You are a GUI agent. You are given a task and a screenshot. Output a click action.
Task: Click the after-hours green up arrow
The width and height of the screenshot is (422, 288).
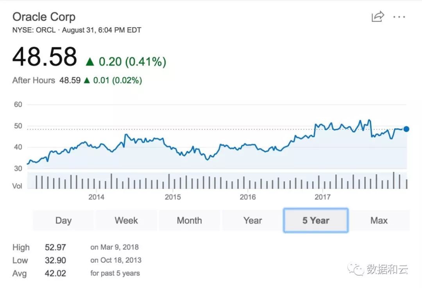[87, 80]
